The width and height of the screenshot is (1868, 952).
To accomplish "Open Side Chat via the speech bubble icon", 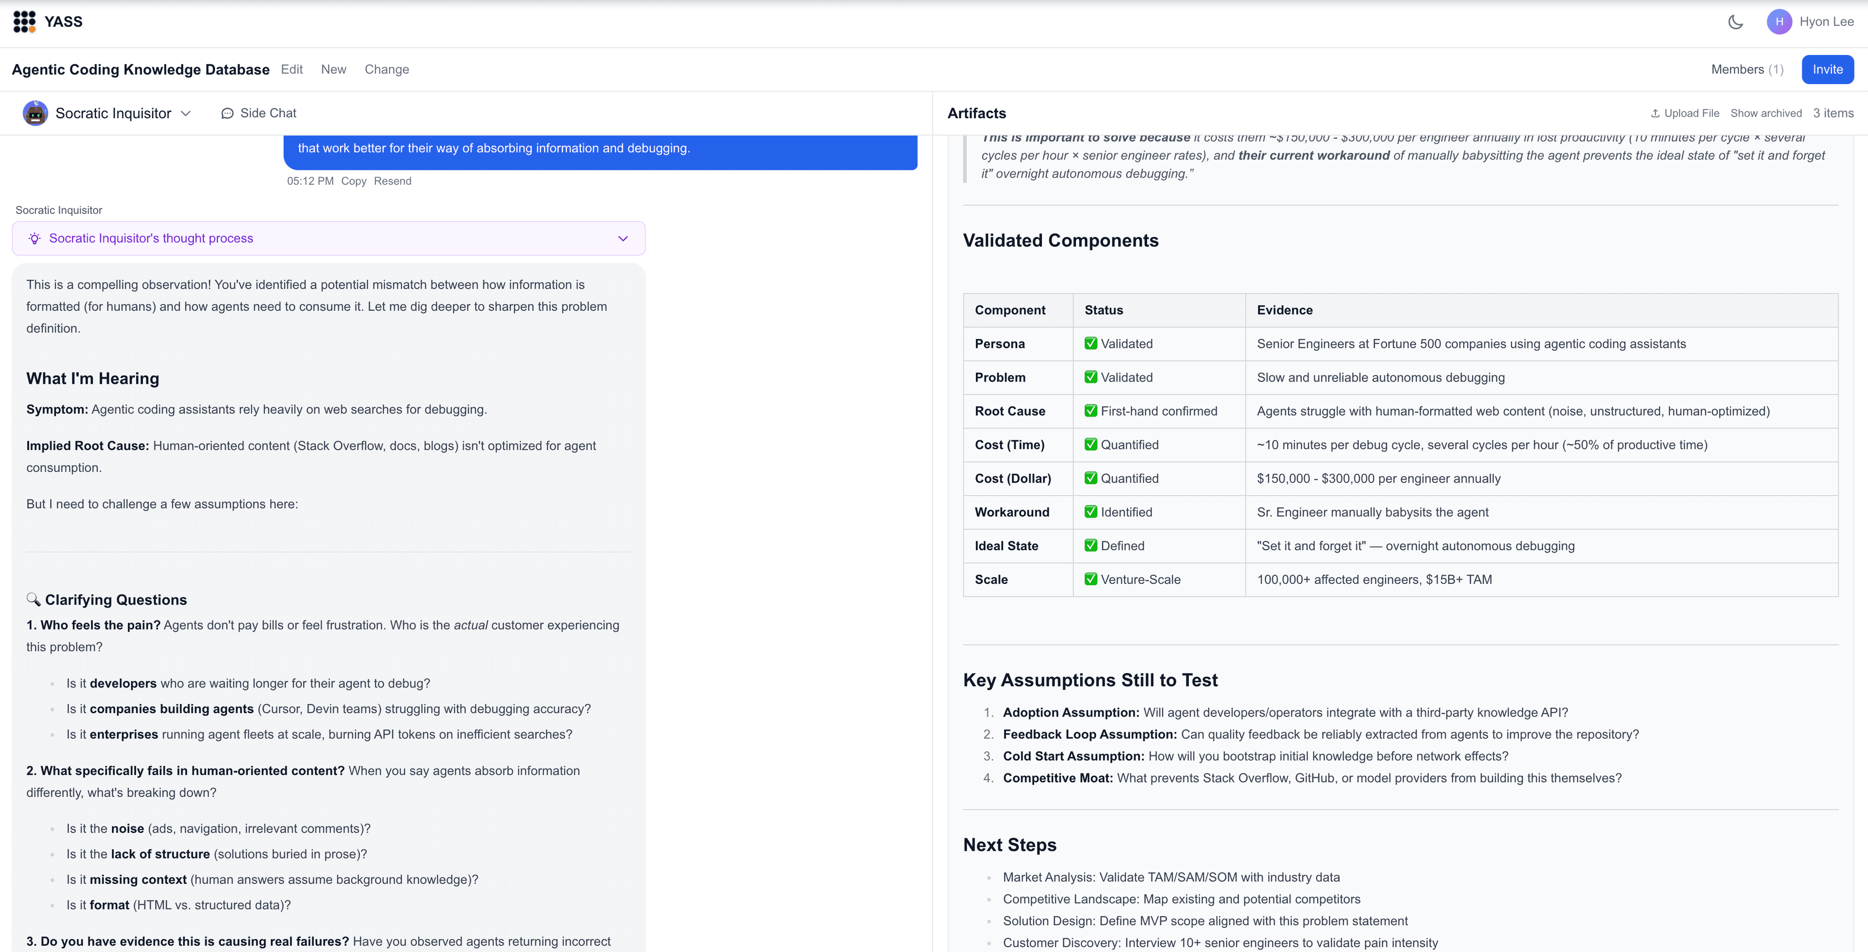I will (x=227, y=113).
